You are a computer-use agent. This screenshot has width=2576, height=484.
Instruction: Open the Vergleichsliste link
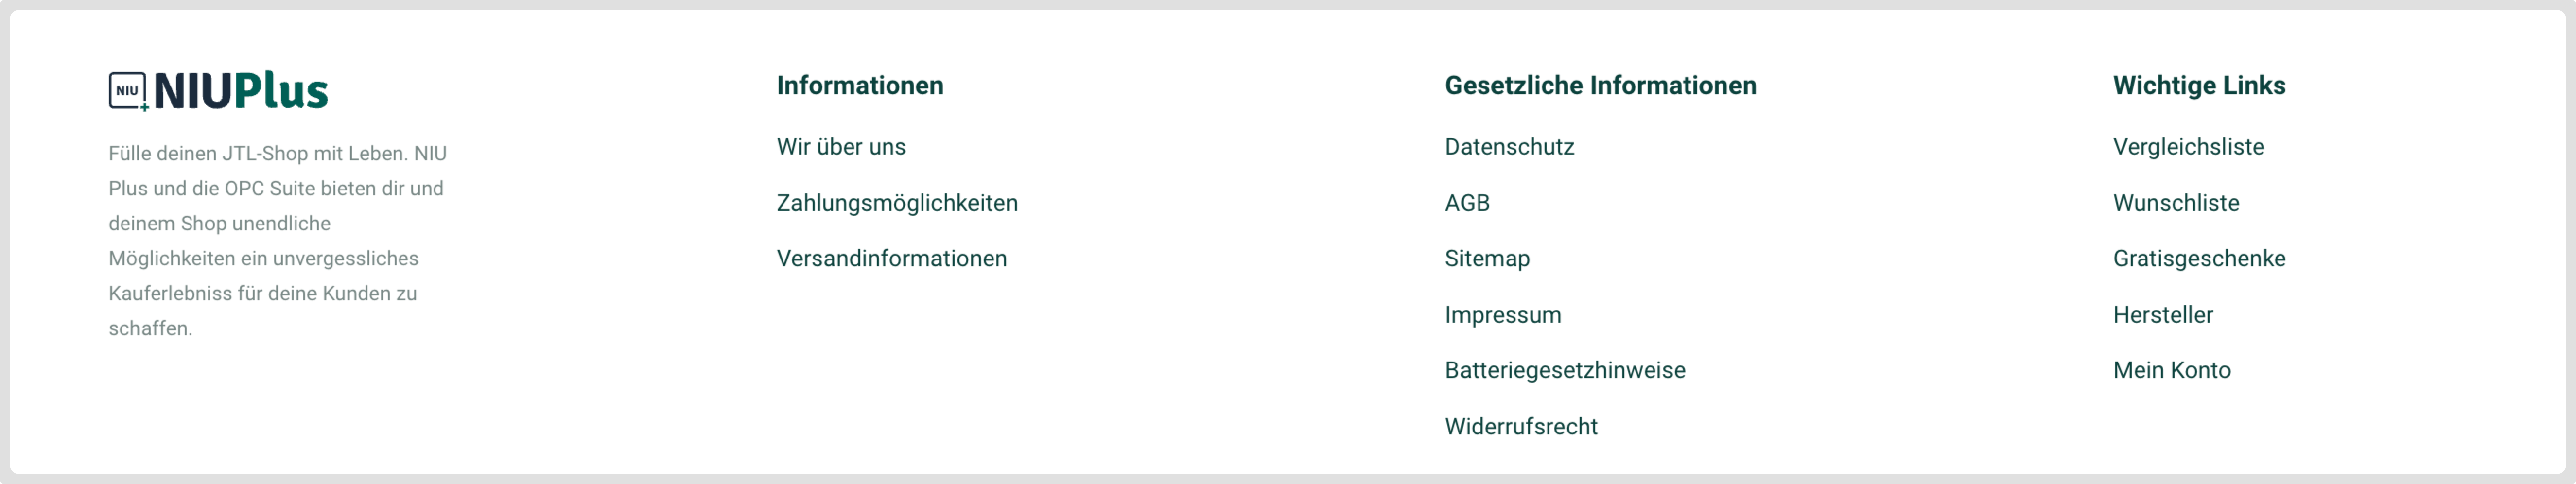click(2188, 147)
